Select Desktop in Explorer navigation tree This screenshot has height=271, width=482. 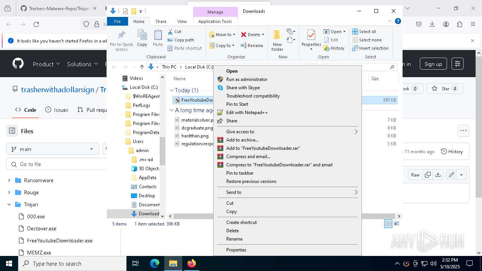[x=147, y=196]
